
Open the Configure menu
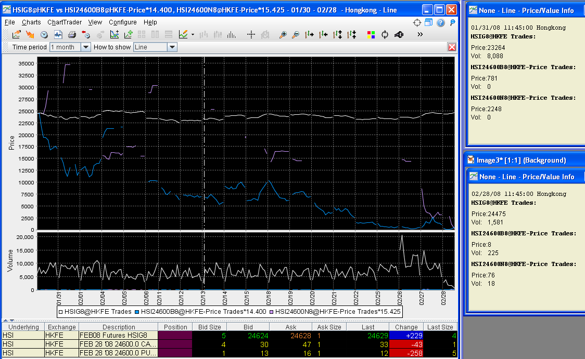(123, 22)
